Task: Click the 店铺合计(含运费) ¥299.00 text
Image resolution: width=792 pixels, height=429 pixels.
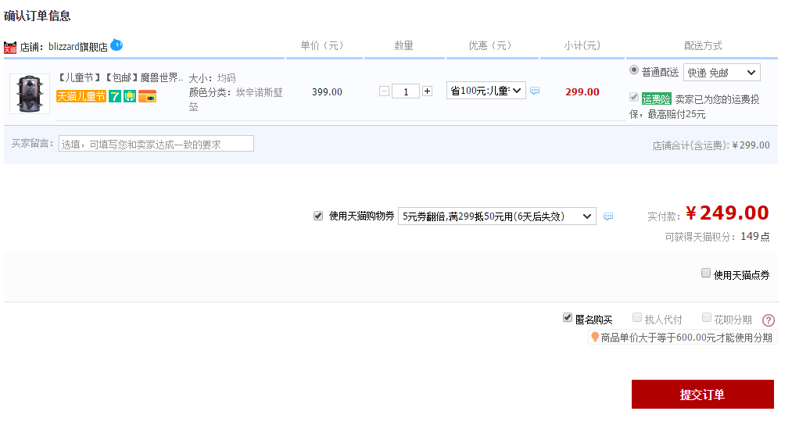Action: 711,145
